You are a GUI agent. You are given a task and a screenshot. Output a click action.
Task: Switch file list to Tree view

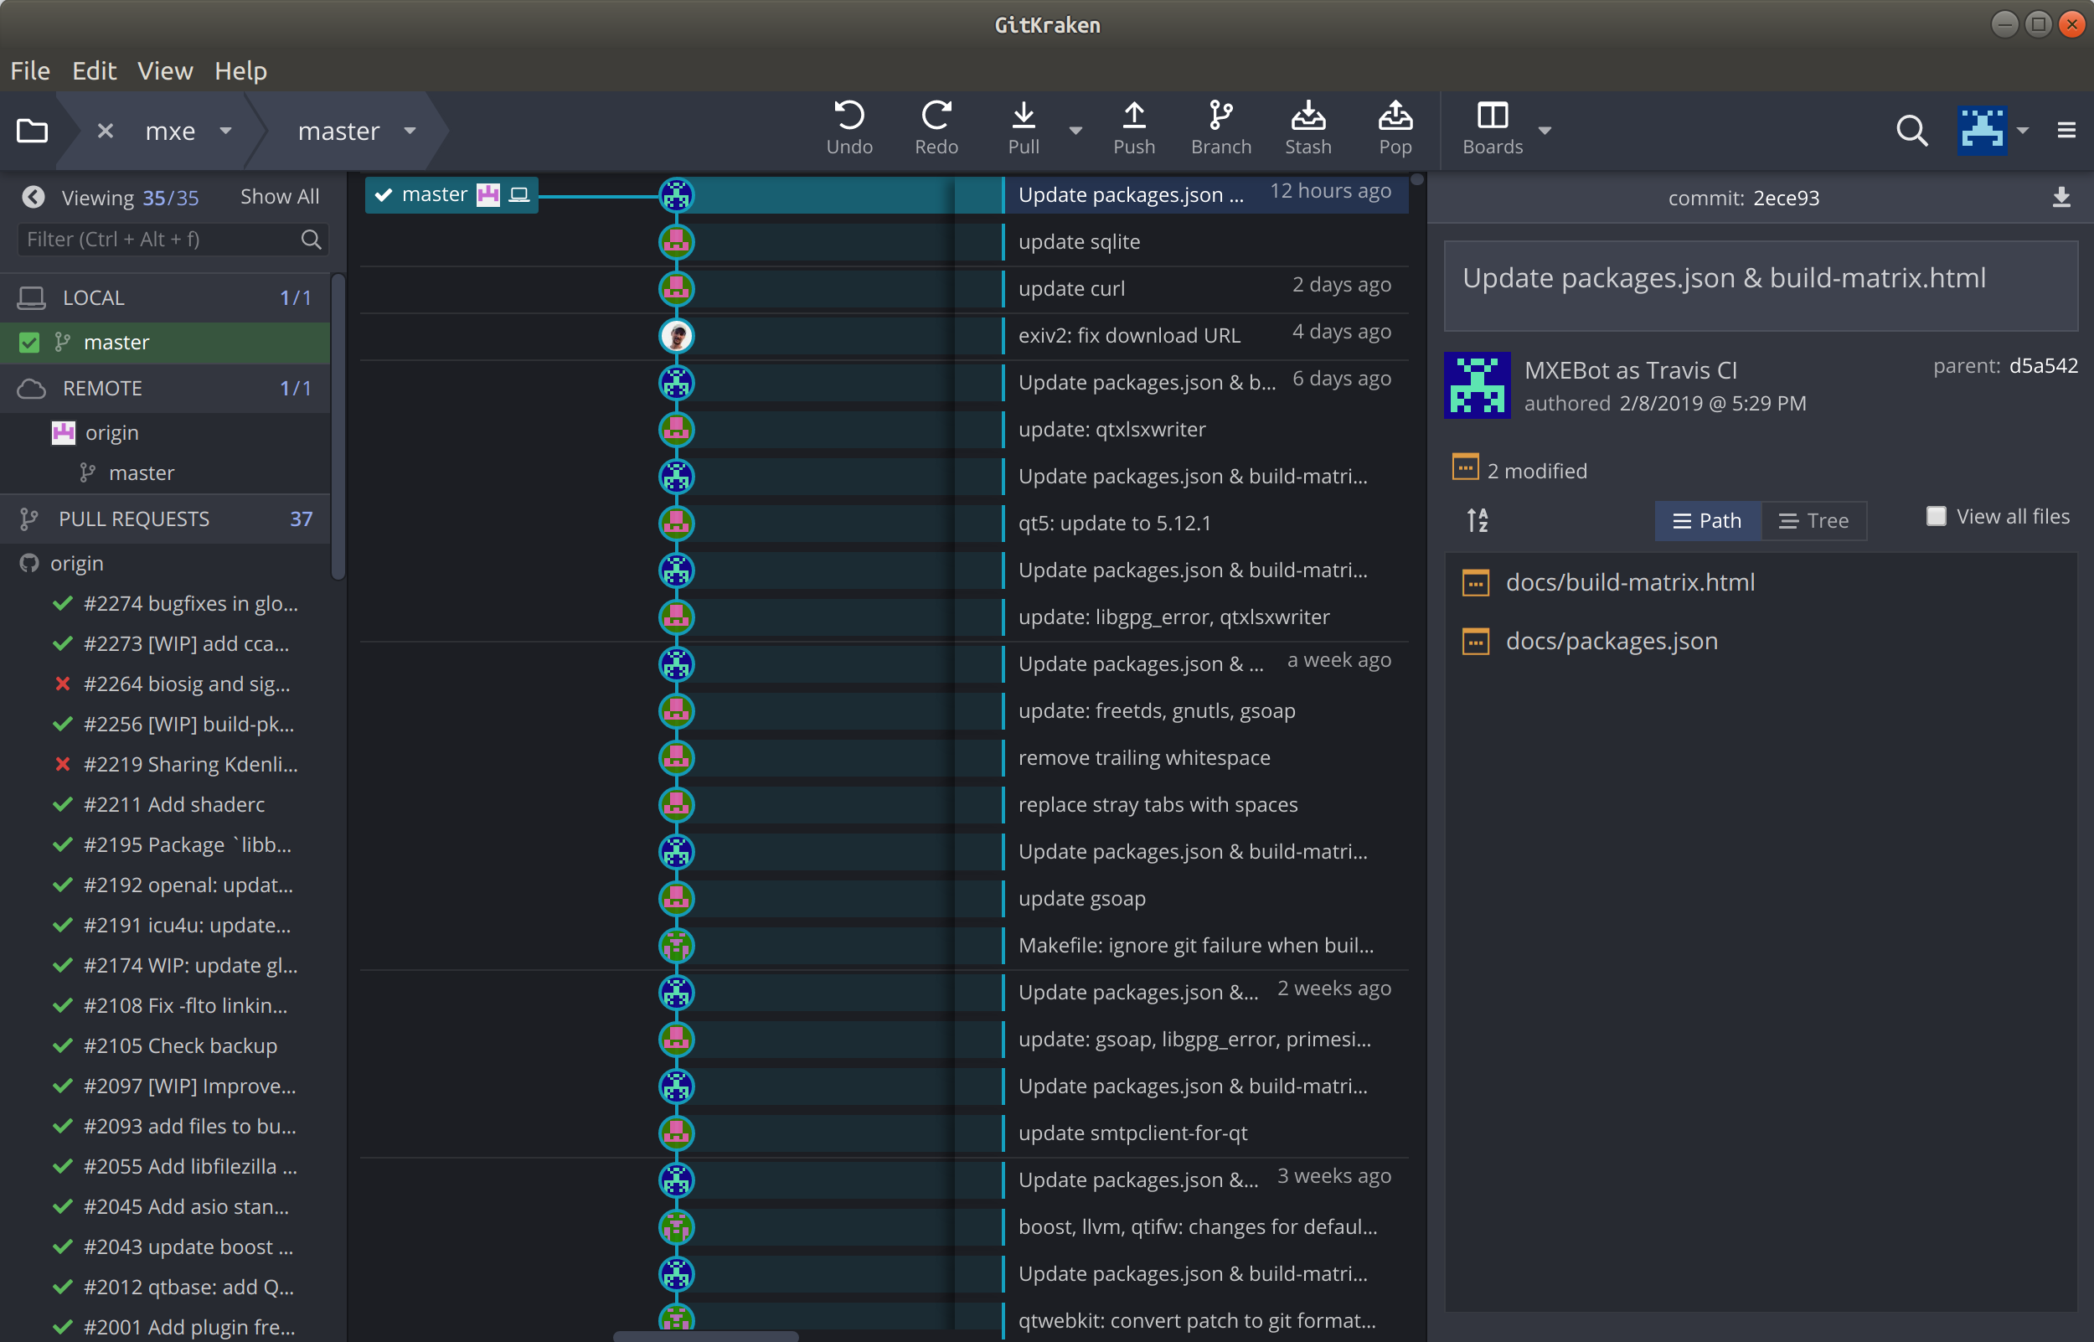[1813, 520]
